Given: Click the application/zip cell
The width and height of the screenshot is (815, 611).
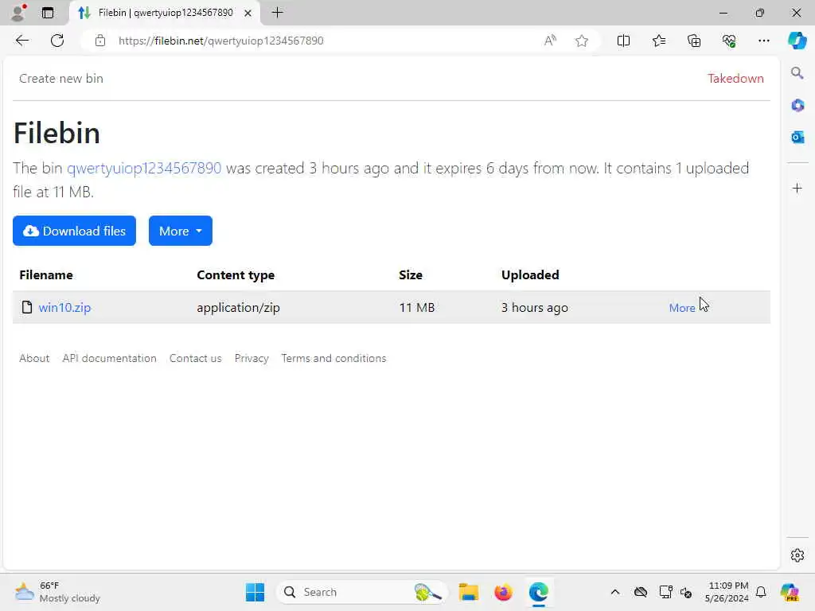Looking at the screenshot, I should pos(238,308).
